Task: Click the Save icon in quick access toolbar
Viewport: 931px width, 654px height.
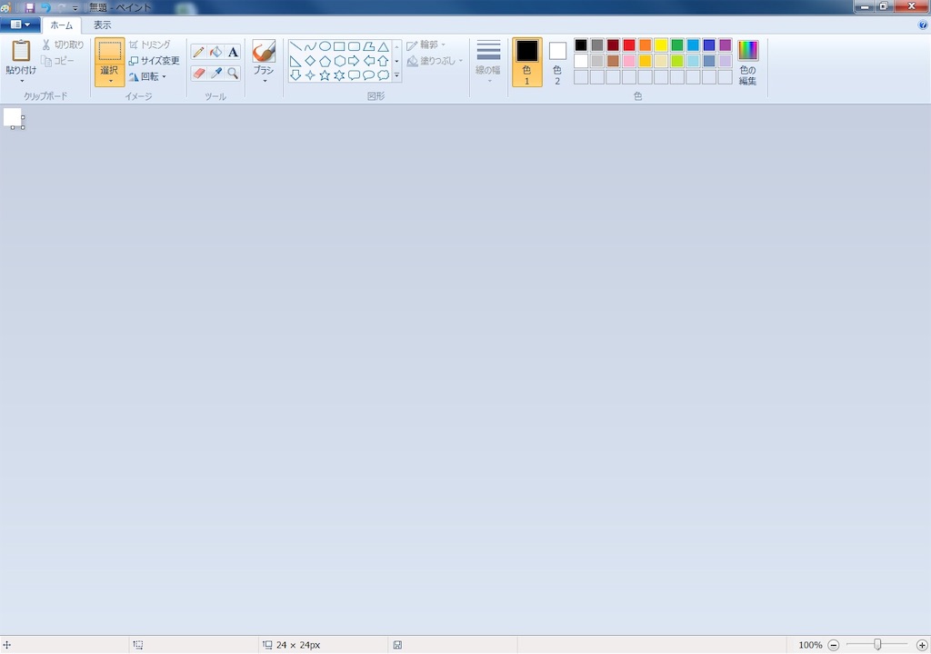Action: click(30, 7)
